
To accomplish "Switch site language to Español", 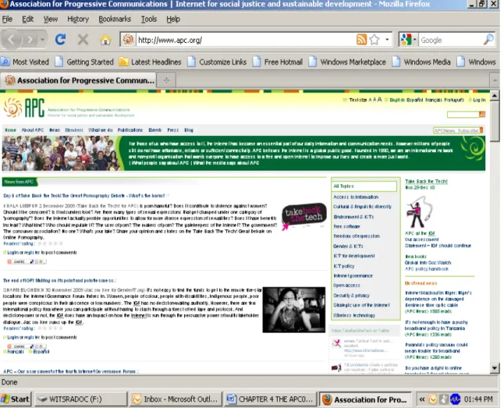I will [414, 100].
